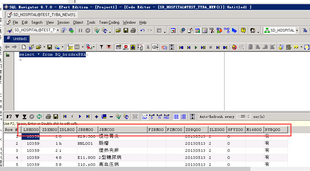310x171 pixels.
Task: Expand the rollback options dropdown arrow
Action: click(x=110, y=32)
